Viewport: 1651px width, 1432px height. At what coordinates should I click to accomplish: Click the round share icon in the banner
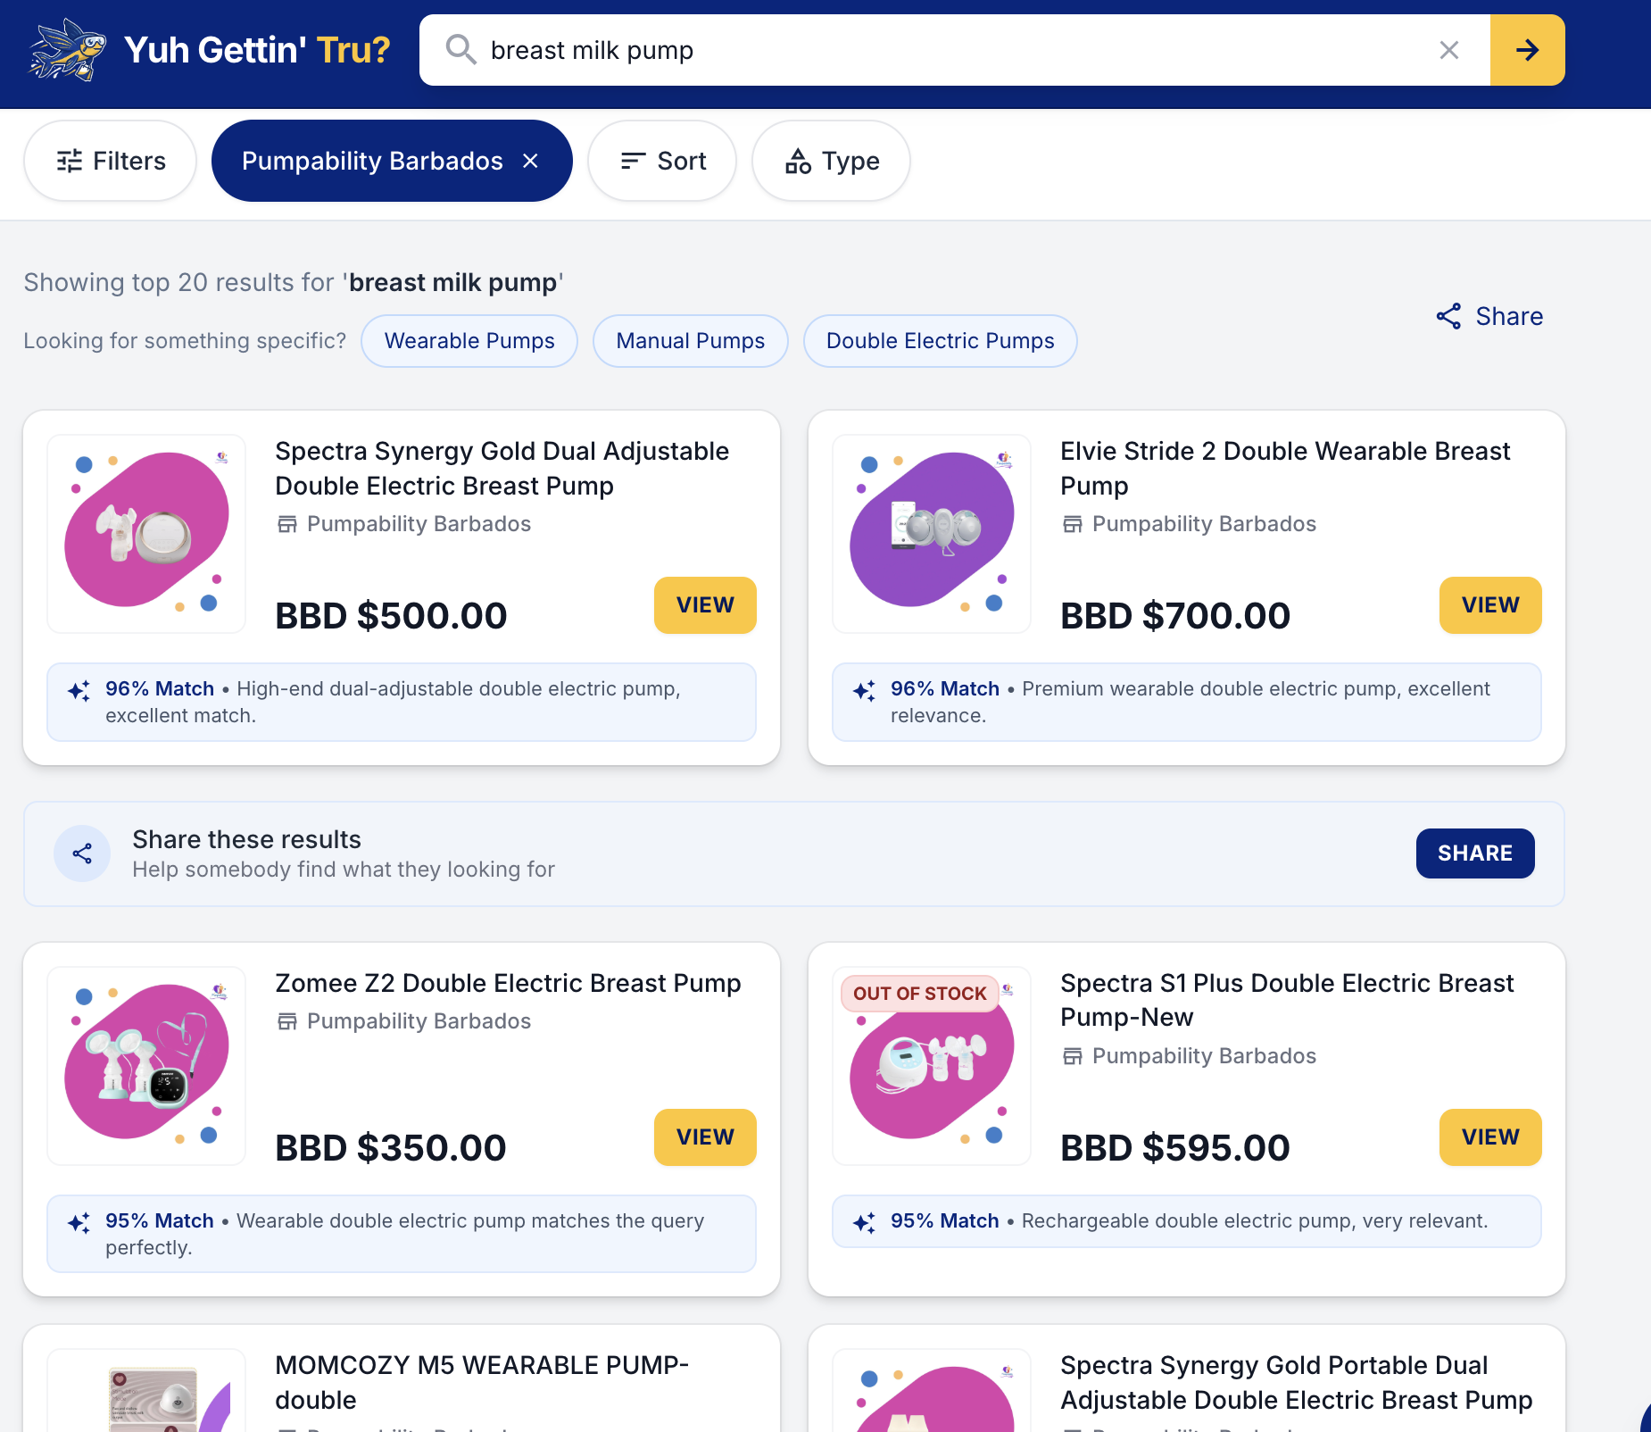pos(82,853)
